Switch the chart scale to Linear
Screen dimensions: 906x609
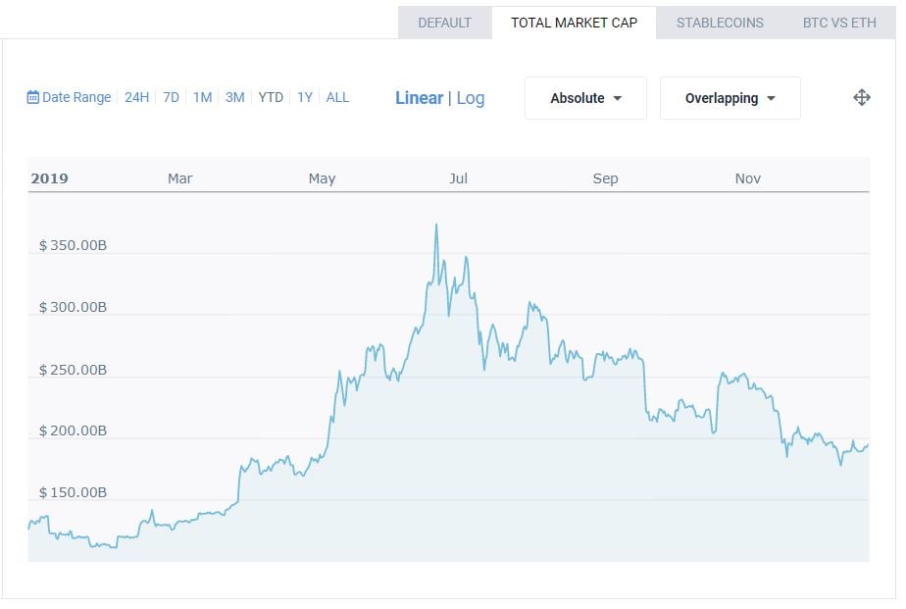click(419, 98)
